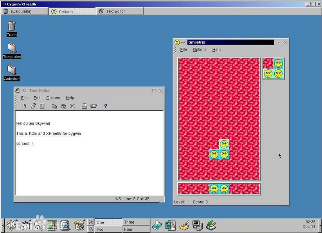Viewport: 322px width, 233px height.
Task: Open the Trash desktop icon
Action: 12,29
